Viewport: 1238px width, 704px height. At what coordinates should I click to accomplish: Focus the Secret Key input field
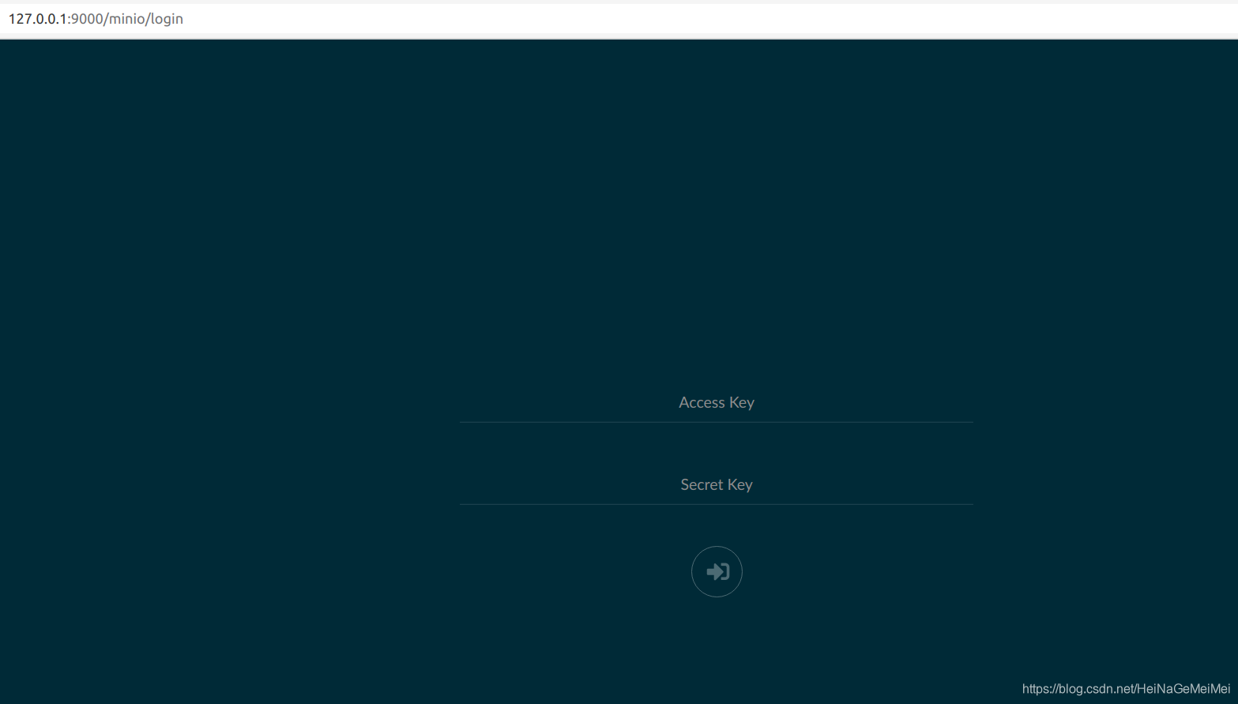(x=716, y=485)
